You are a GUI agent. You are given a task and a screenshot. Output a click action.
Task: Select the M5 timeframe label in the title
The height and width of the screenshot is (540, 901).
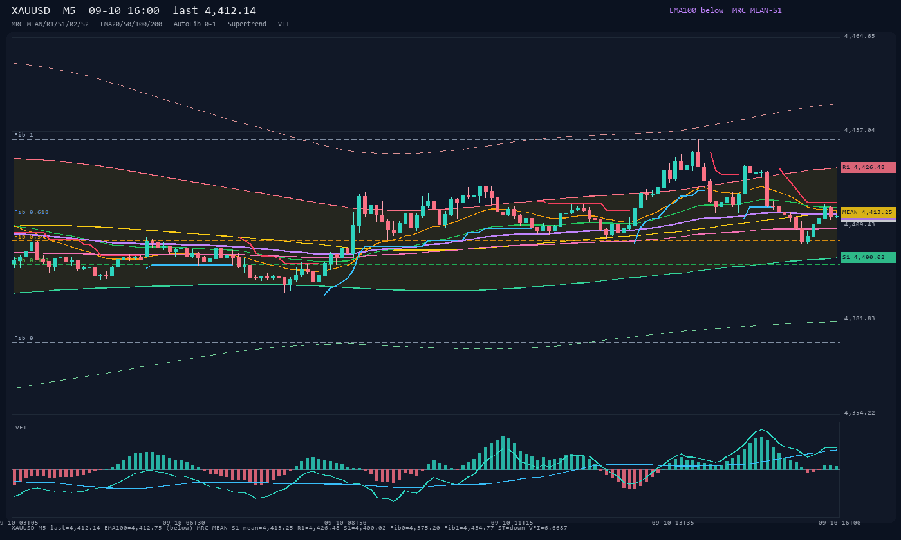pyautogui.click(x=70, y=11)
